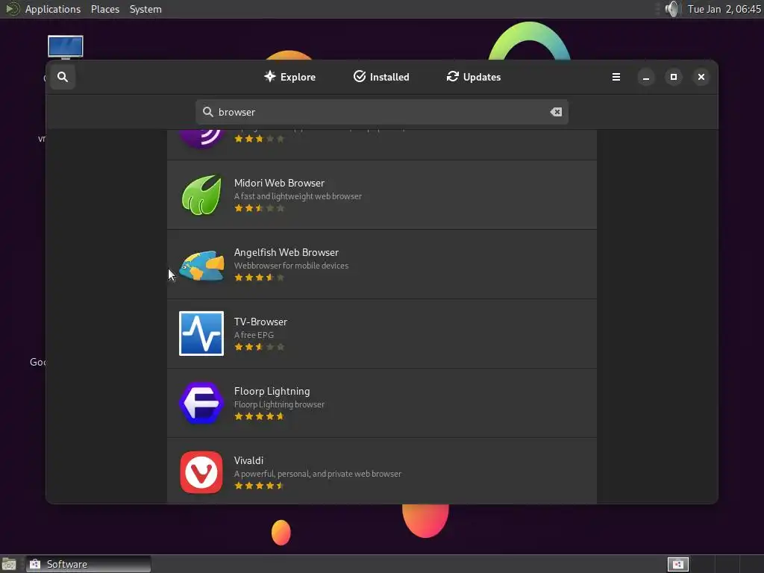Click the Software taskbar button
Viewport: 764px width, 573px height.
[x=89, y=564]
